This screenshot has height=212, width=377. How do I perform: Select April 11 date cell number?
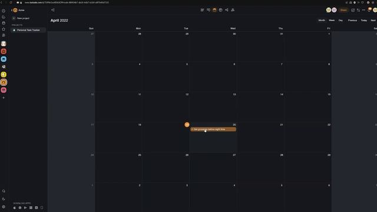[x=140, y=94]
